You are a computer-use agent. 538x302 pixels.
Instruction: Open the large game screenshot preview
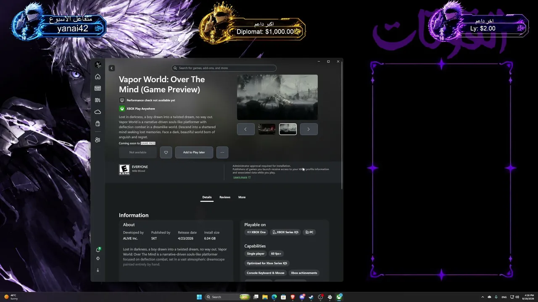277,97
